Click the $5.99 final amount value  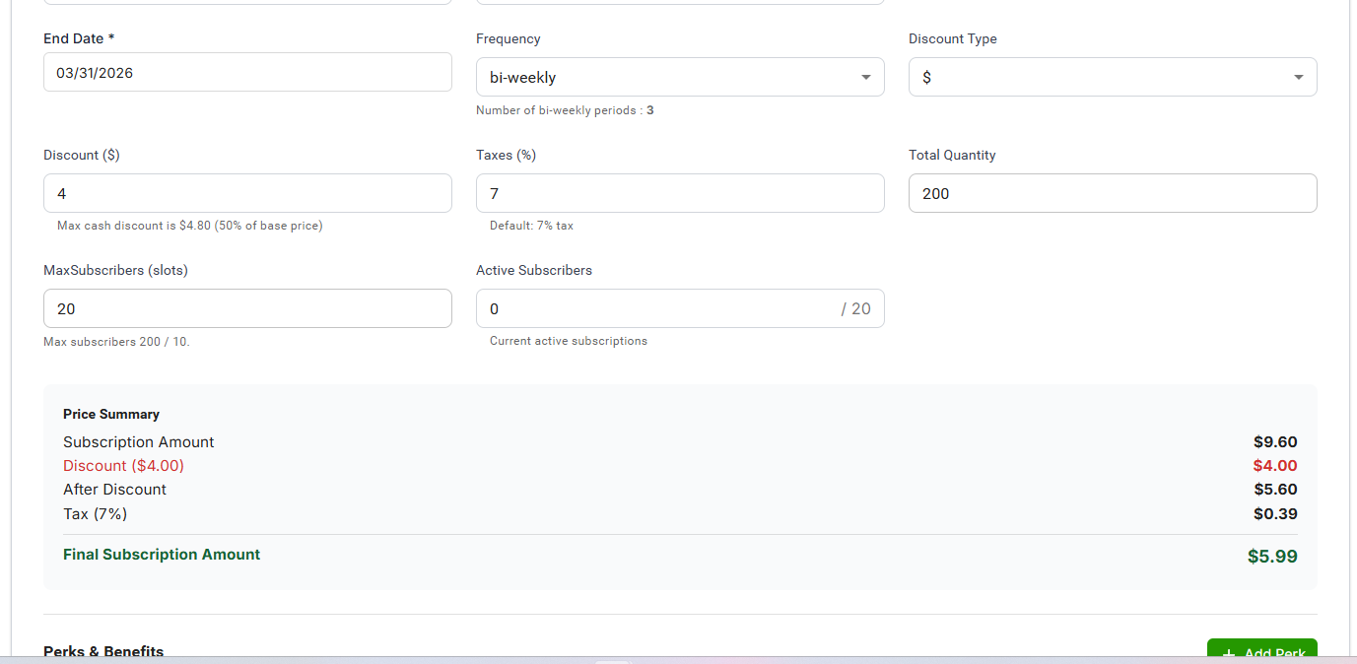pyautogui.click(x=1271, y=557)
